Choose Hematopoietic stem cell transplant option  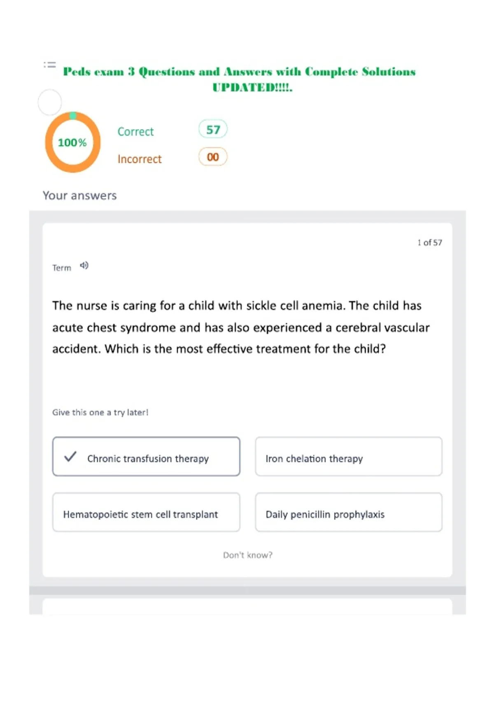146,512
